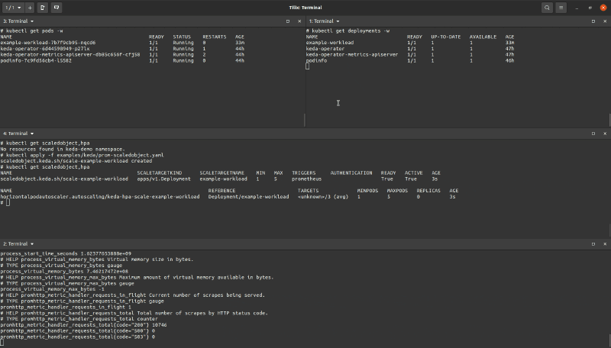Click the apps/v1.Deployment value
Viewport: 611px width, 348px height.
tap(163, 179)
